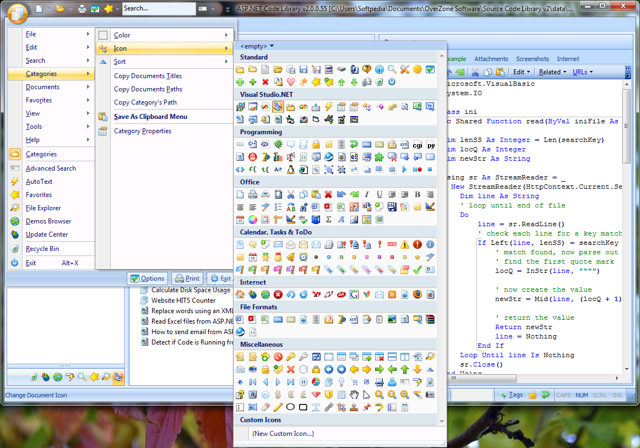Image resolution: width=640 pixels, height=448 pixels.
Task: Switch to the Attachments tab
Action: (x=491, y=59)
